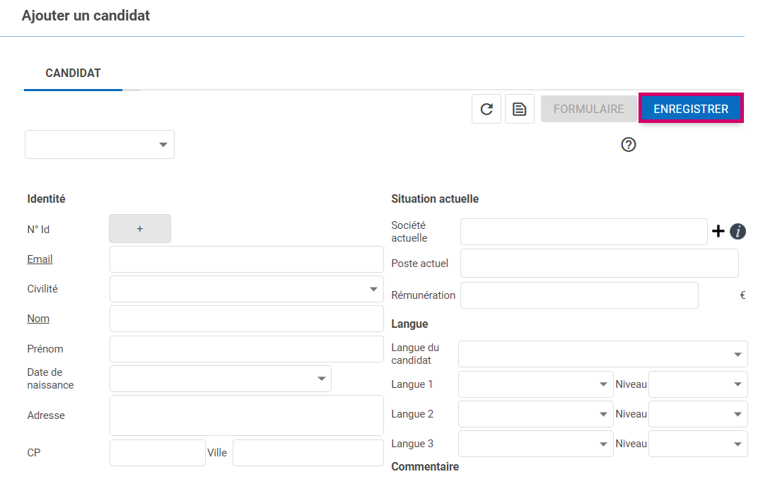Focus the Nom text field

[246, 319]
